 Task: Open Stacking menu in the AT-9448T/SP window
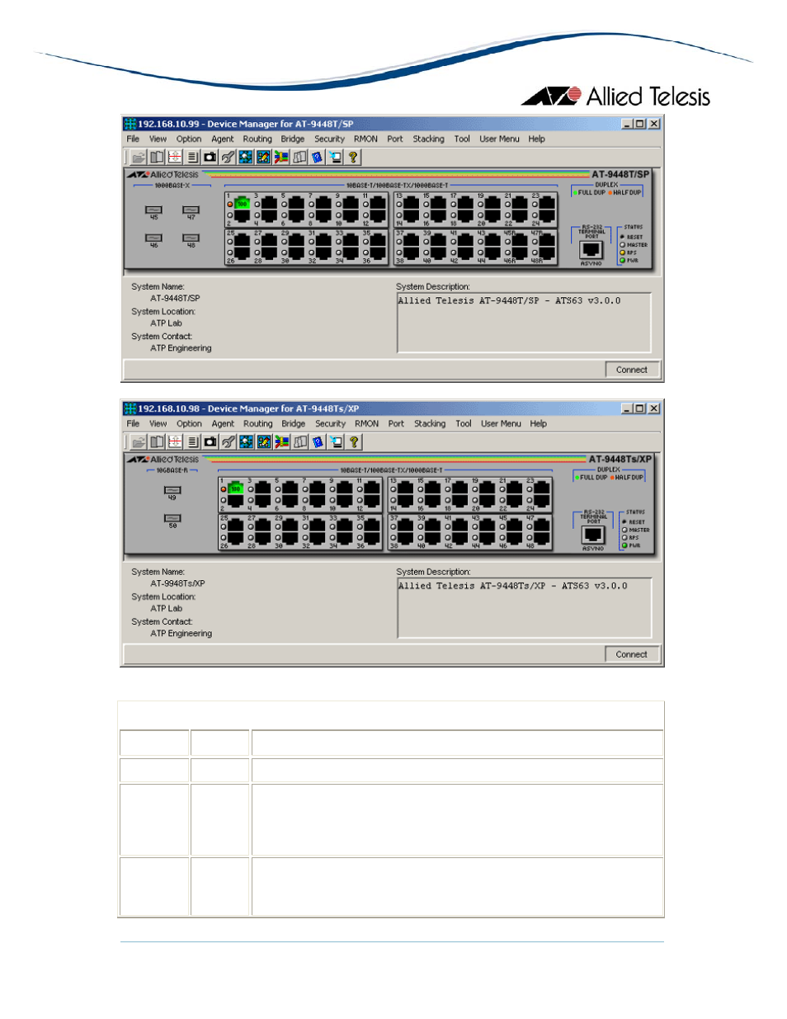tap(428, 139)
